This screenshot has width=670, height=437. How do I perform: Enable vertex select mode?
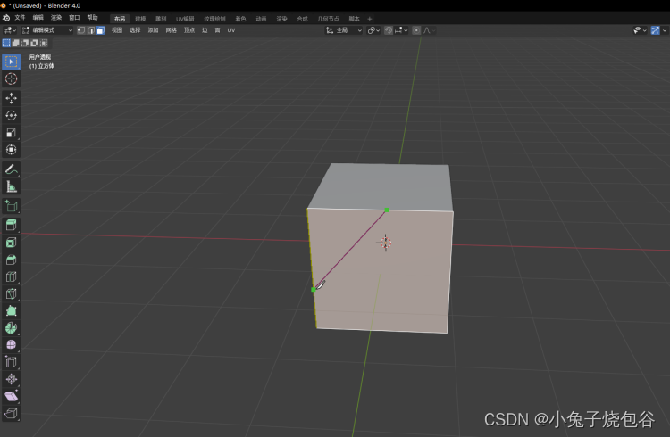[x=81, y=30]
